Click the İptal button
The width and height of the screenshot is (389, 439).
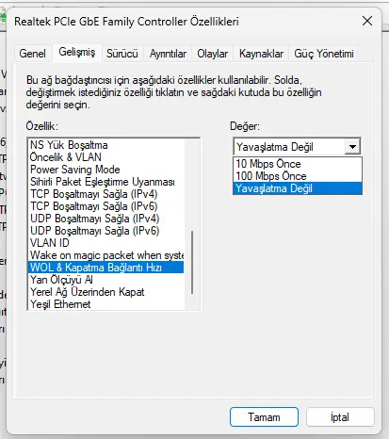340,417
